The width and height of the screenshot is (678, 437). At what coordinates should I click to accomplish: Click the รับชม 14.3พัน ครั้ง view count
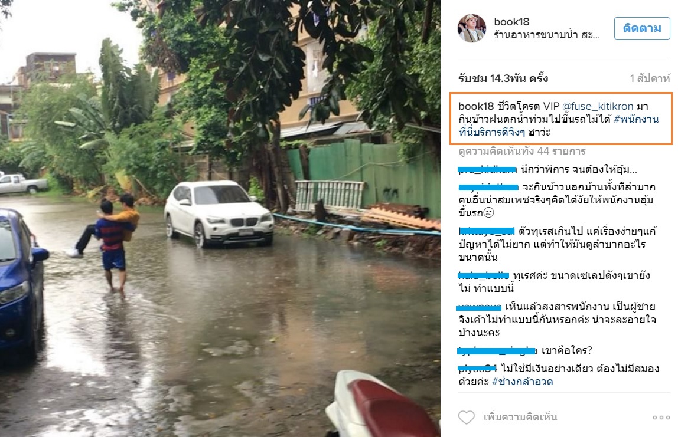[503, 78]
